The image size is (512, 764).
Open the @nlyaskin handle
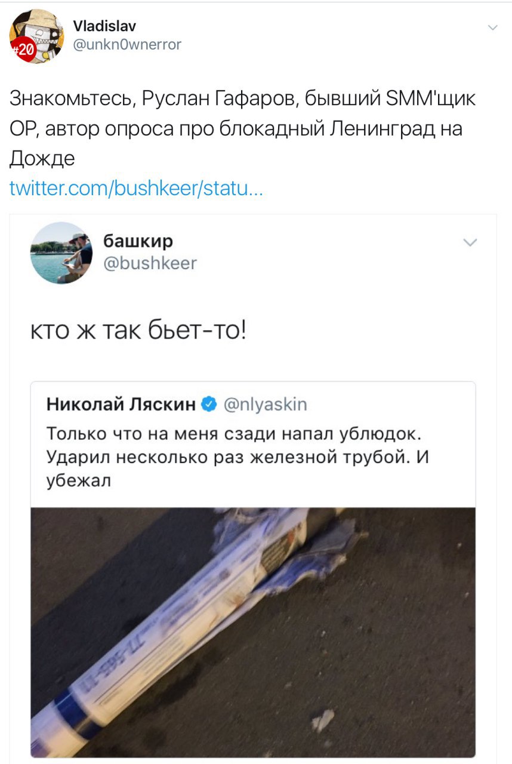(265, 405)
